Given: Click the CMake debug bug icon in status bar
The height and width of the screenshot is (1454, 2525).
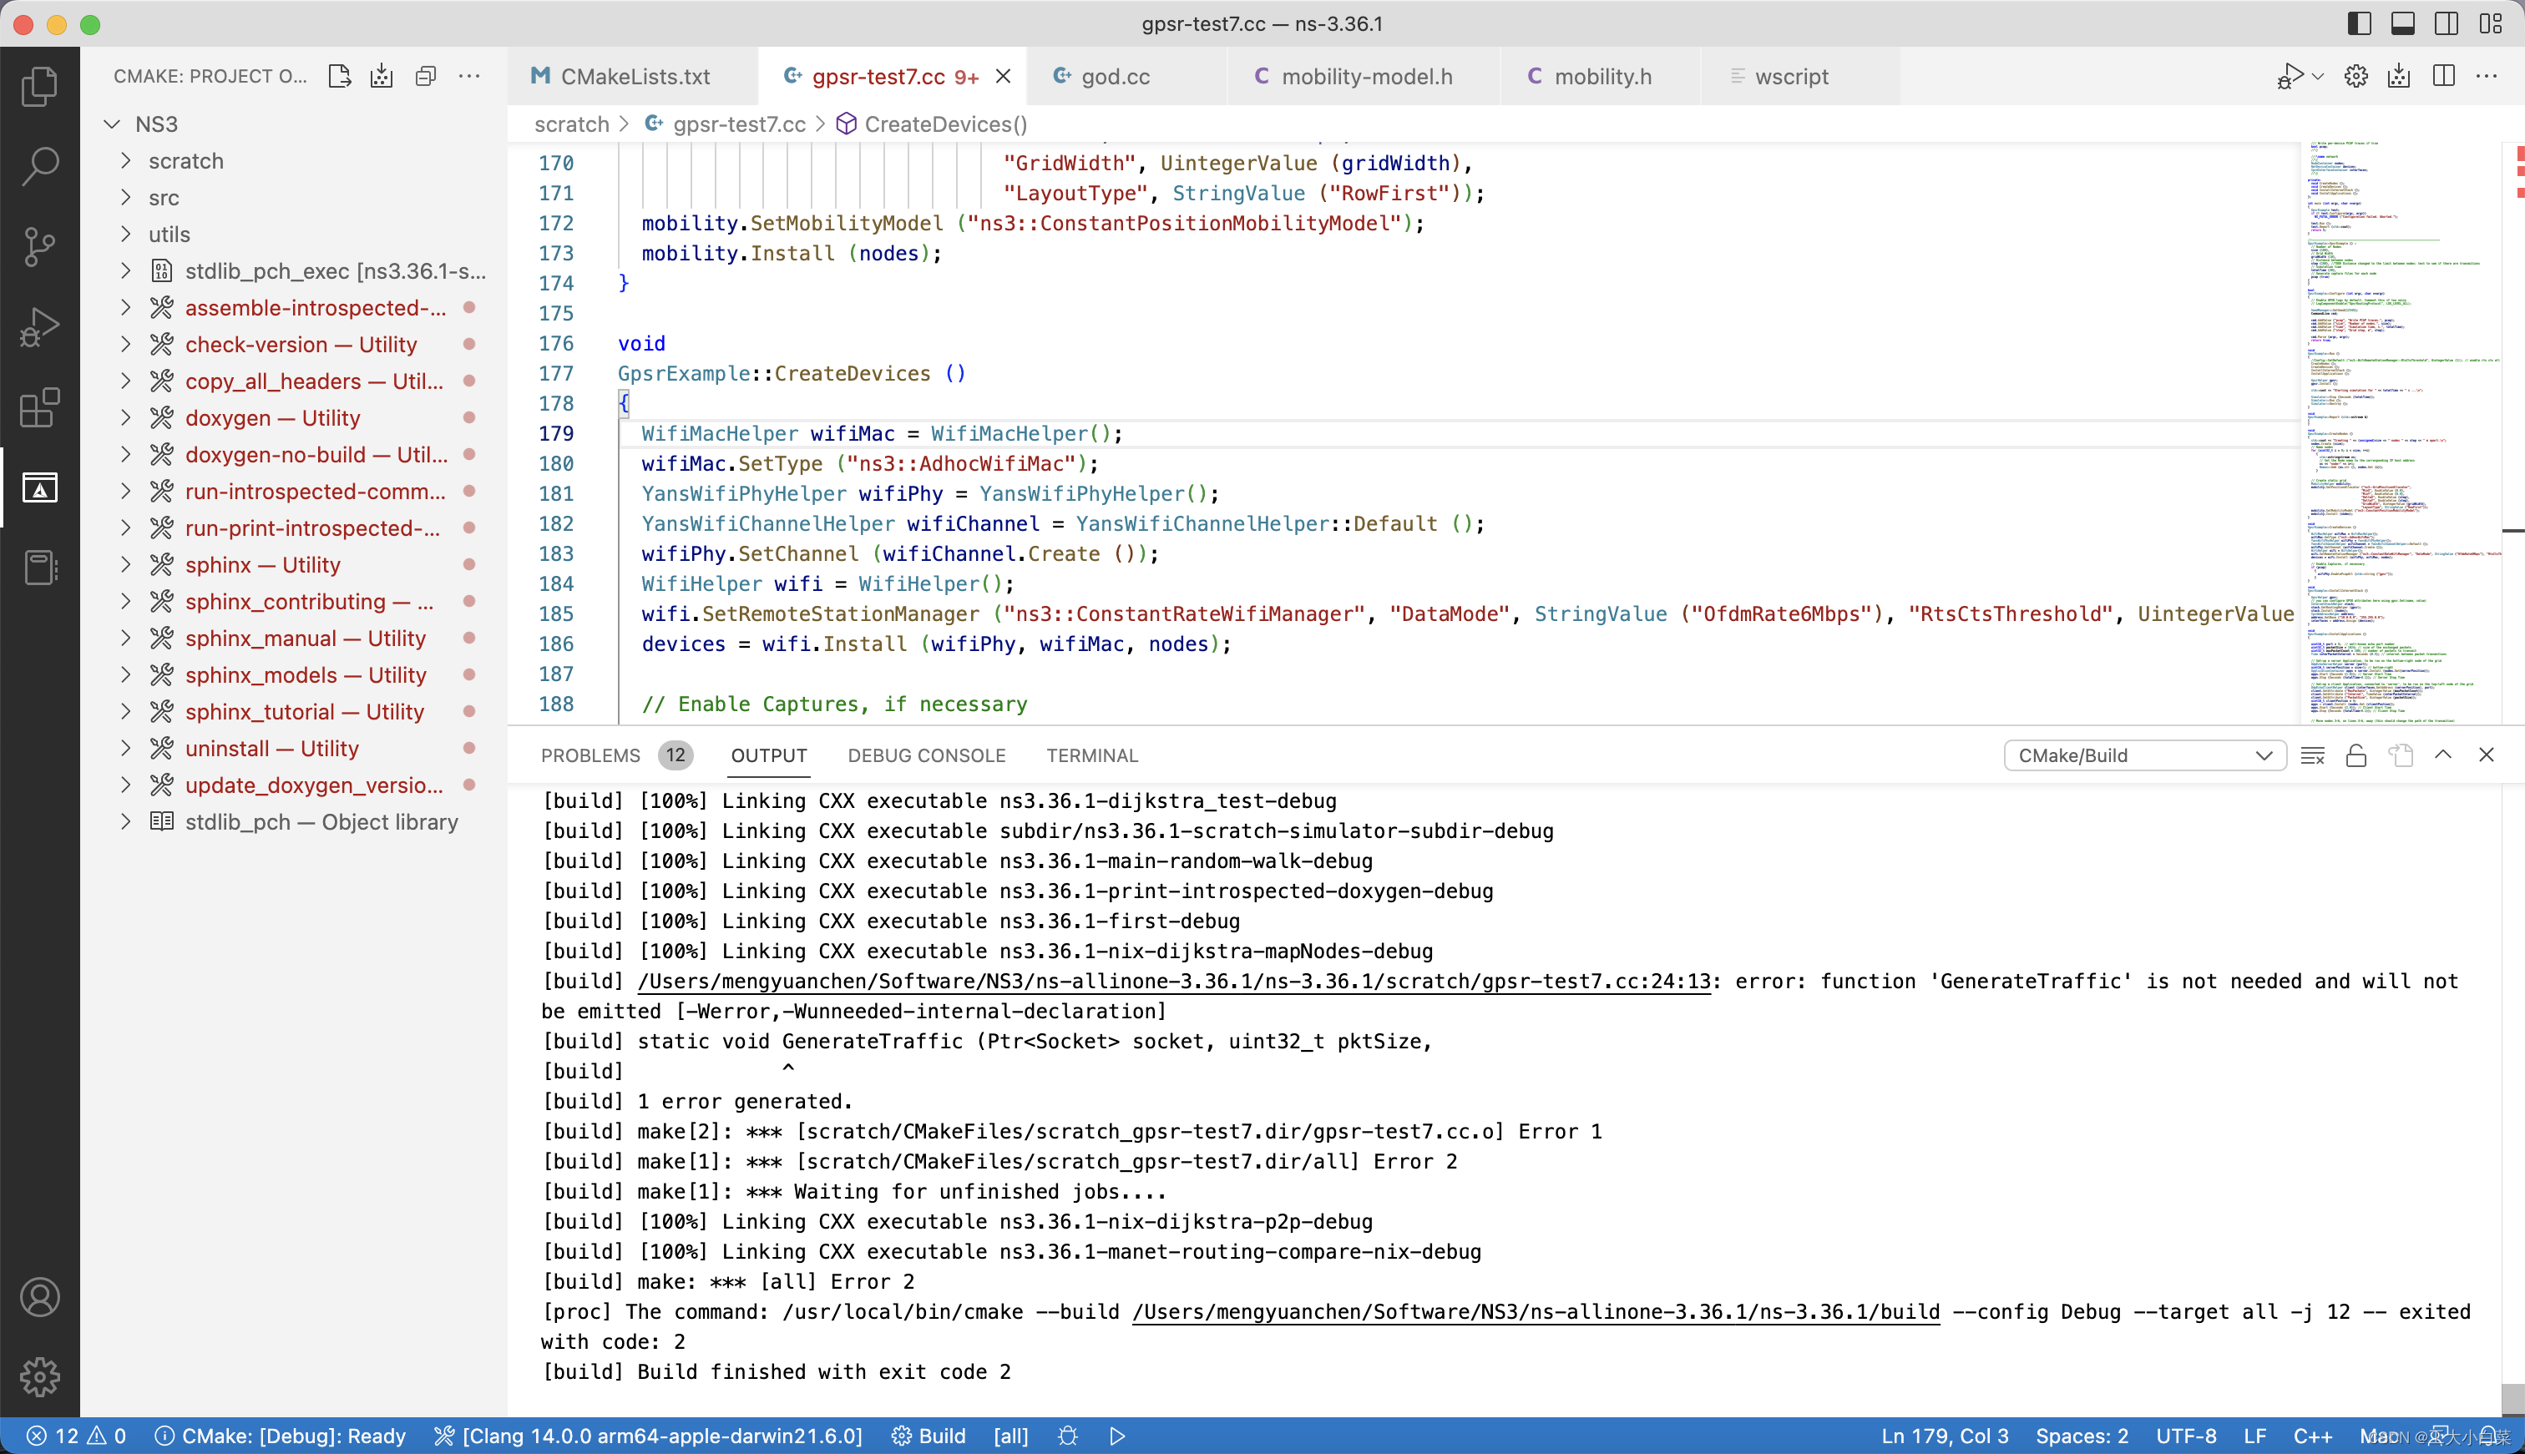Looking at the screenshot, I should (x=1068, y=1436).
